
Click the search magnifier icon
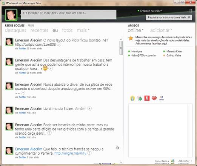(189, 17)
